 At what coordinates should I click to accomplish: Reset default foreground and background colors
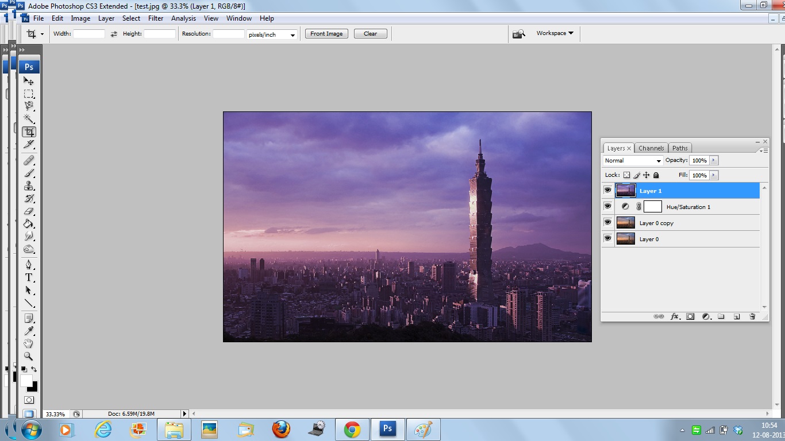(24, 369)
